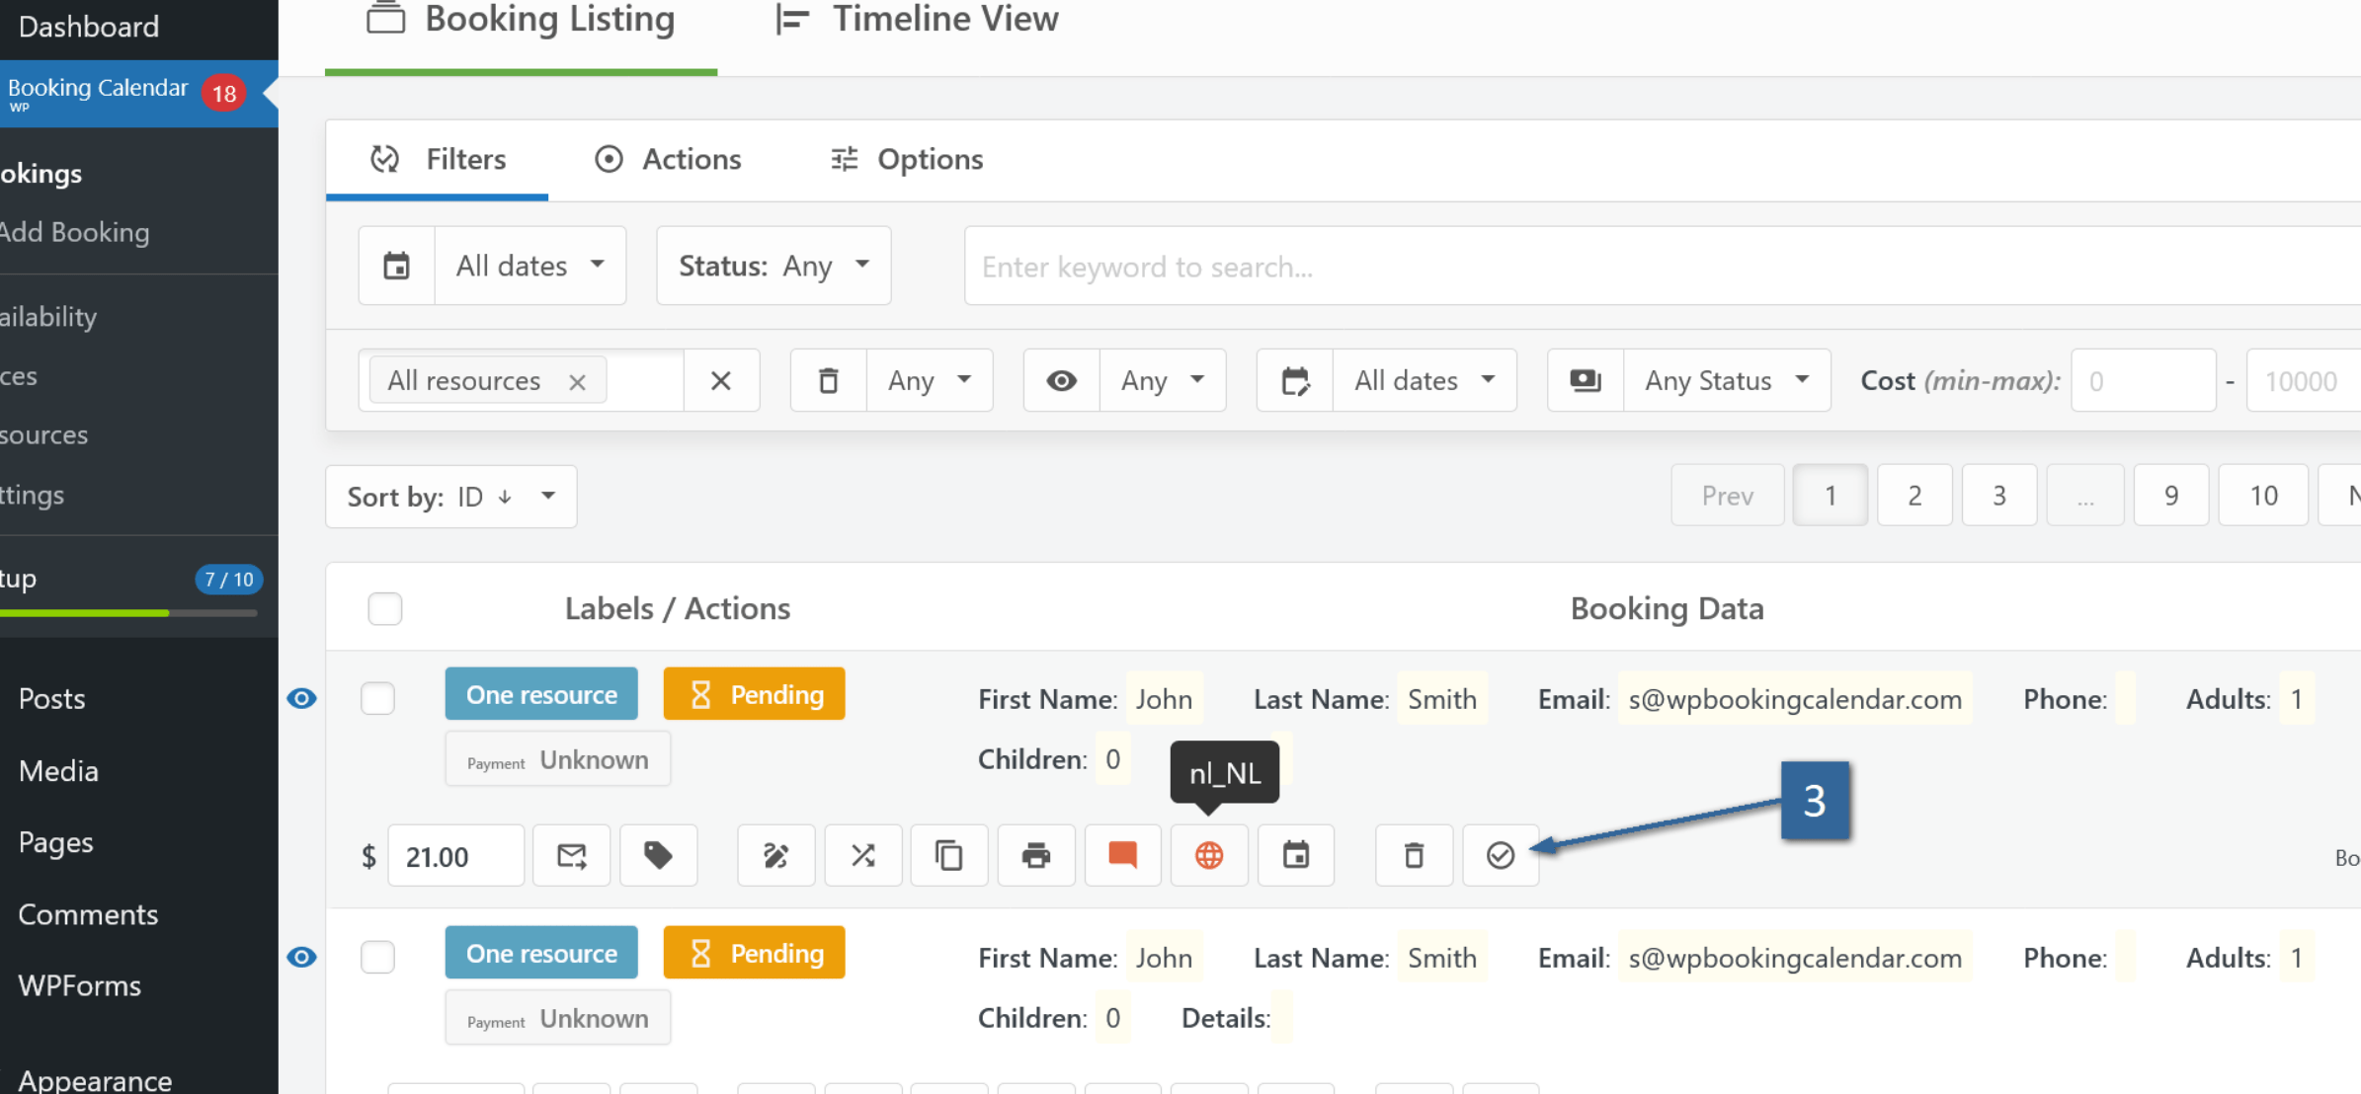
Task: Click the print booking icon
Action: [1035, 855]
